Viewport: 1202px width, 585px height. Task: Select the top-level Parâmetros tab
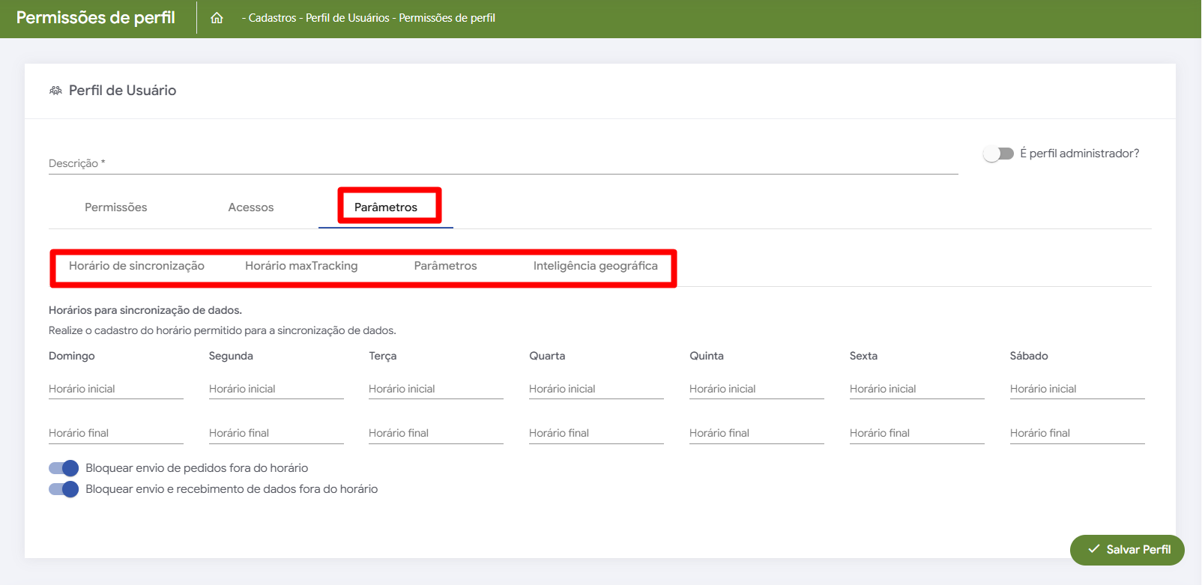click(x=386, y=207)
